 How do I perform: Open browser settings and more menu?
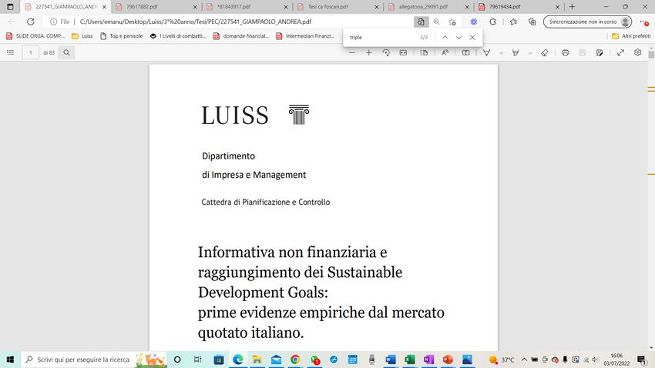coord(643,22)
